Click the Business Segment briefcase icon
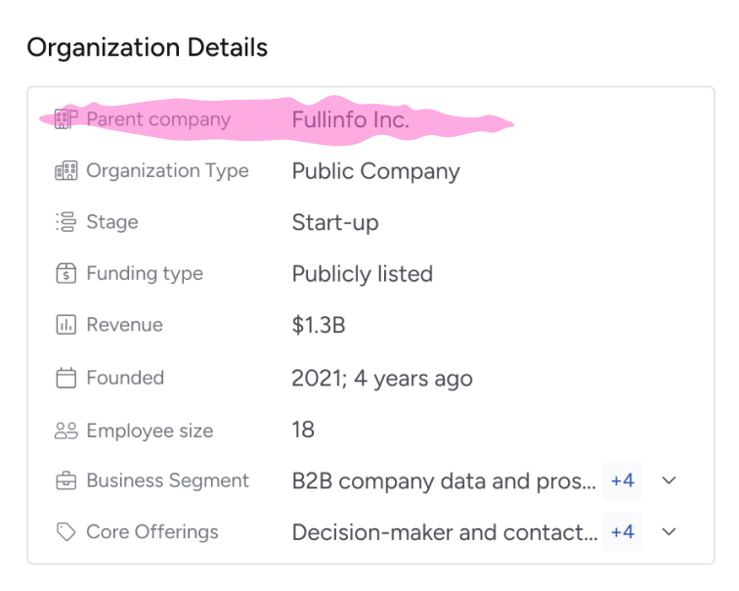This screenshot has width=739, height=591. pyautogui.click(x=65, y=481)
